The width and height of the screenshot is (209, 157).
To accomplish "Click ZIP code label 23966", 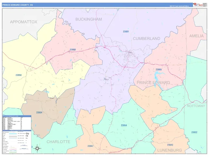I will (159, 70).
